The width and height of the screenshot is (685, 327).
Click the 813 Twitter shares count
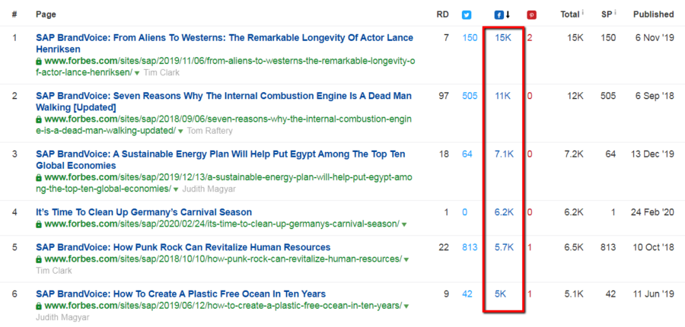(470, 248)
